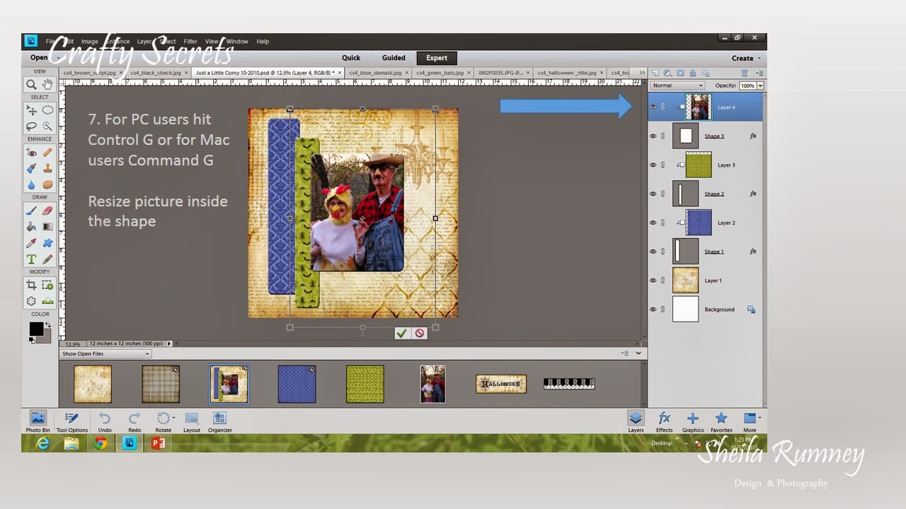Toggle visibility of Layer 3
Viewport: 906px width, 509px height.
pyautogui.click(x=653, y=164)
